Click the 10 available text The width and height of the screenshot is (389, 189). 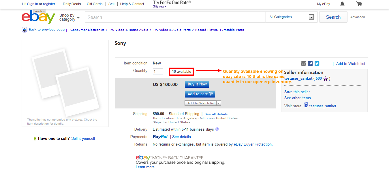[181, 71]
